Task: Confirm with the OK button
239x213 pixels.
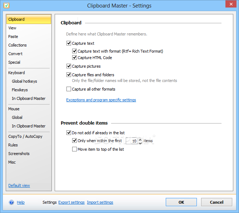Action: [181, 202]
